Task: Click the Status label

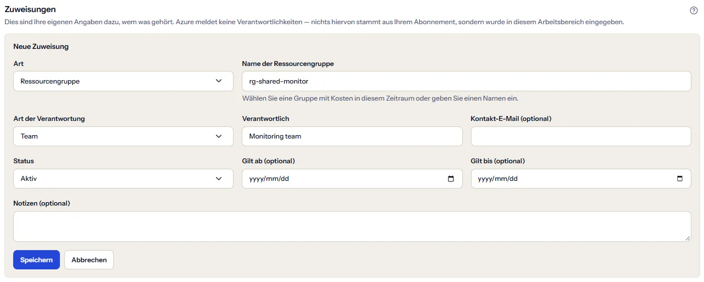Action: tap(24, 161)
